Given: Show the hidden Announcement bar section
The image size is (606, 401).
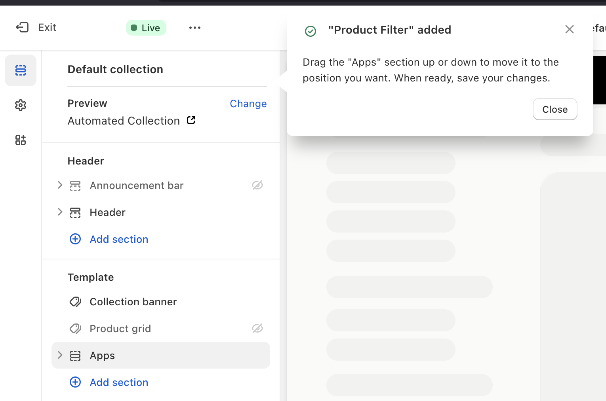Looking at the screenshot, I should [x=257, y=185].
